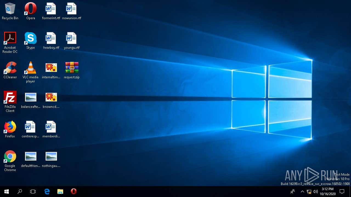This screenshot has width=351, height=197.
Task: Select the internaltim... image file
Action: pos(51,70)
